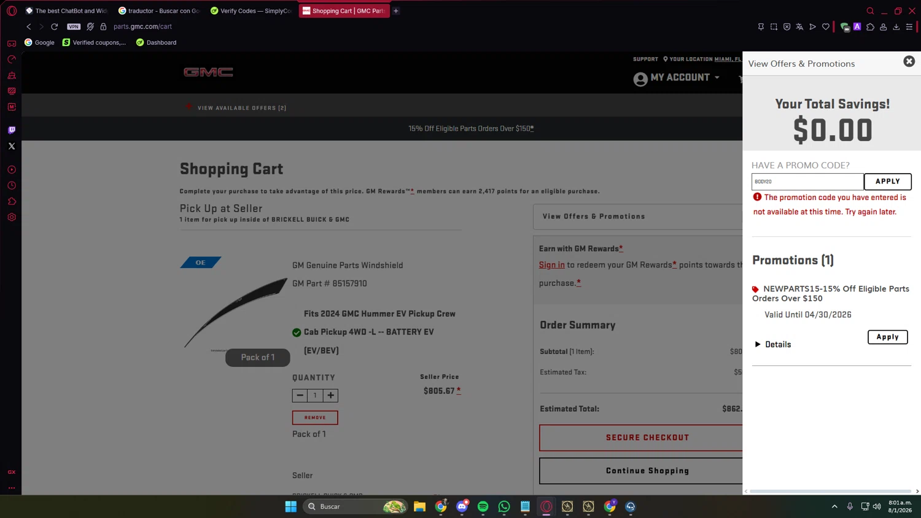
Task: Remove the windshield from cart
Action: coord(315,417)
